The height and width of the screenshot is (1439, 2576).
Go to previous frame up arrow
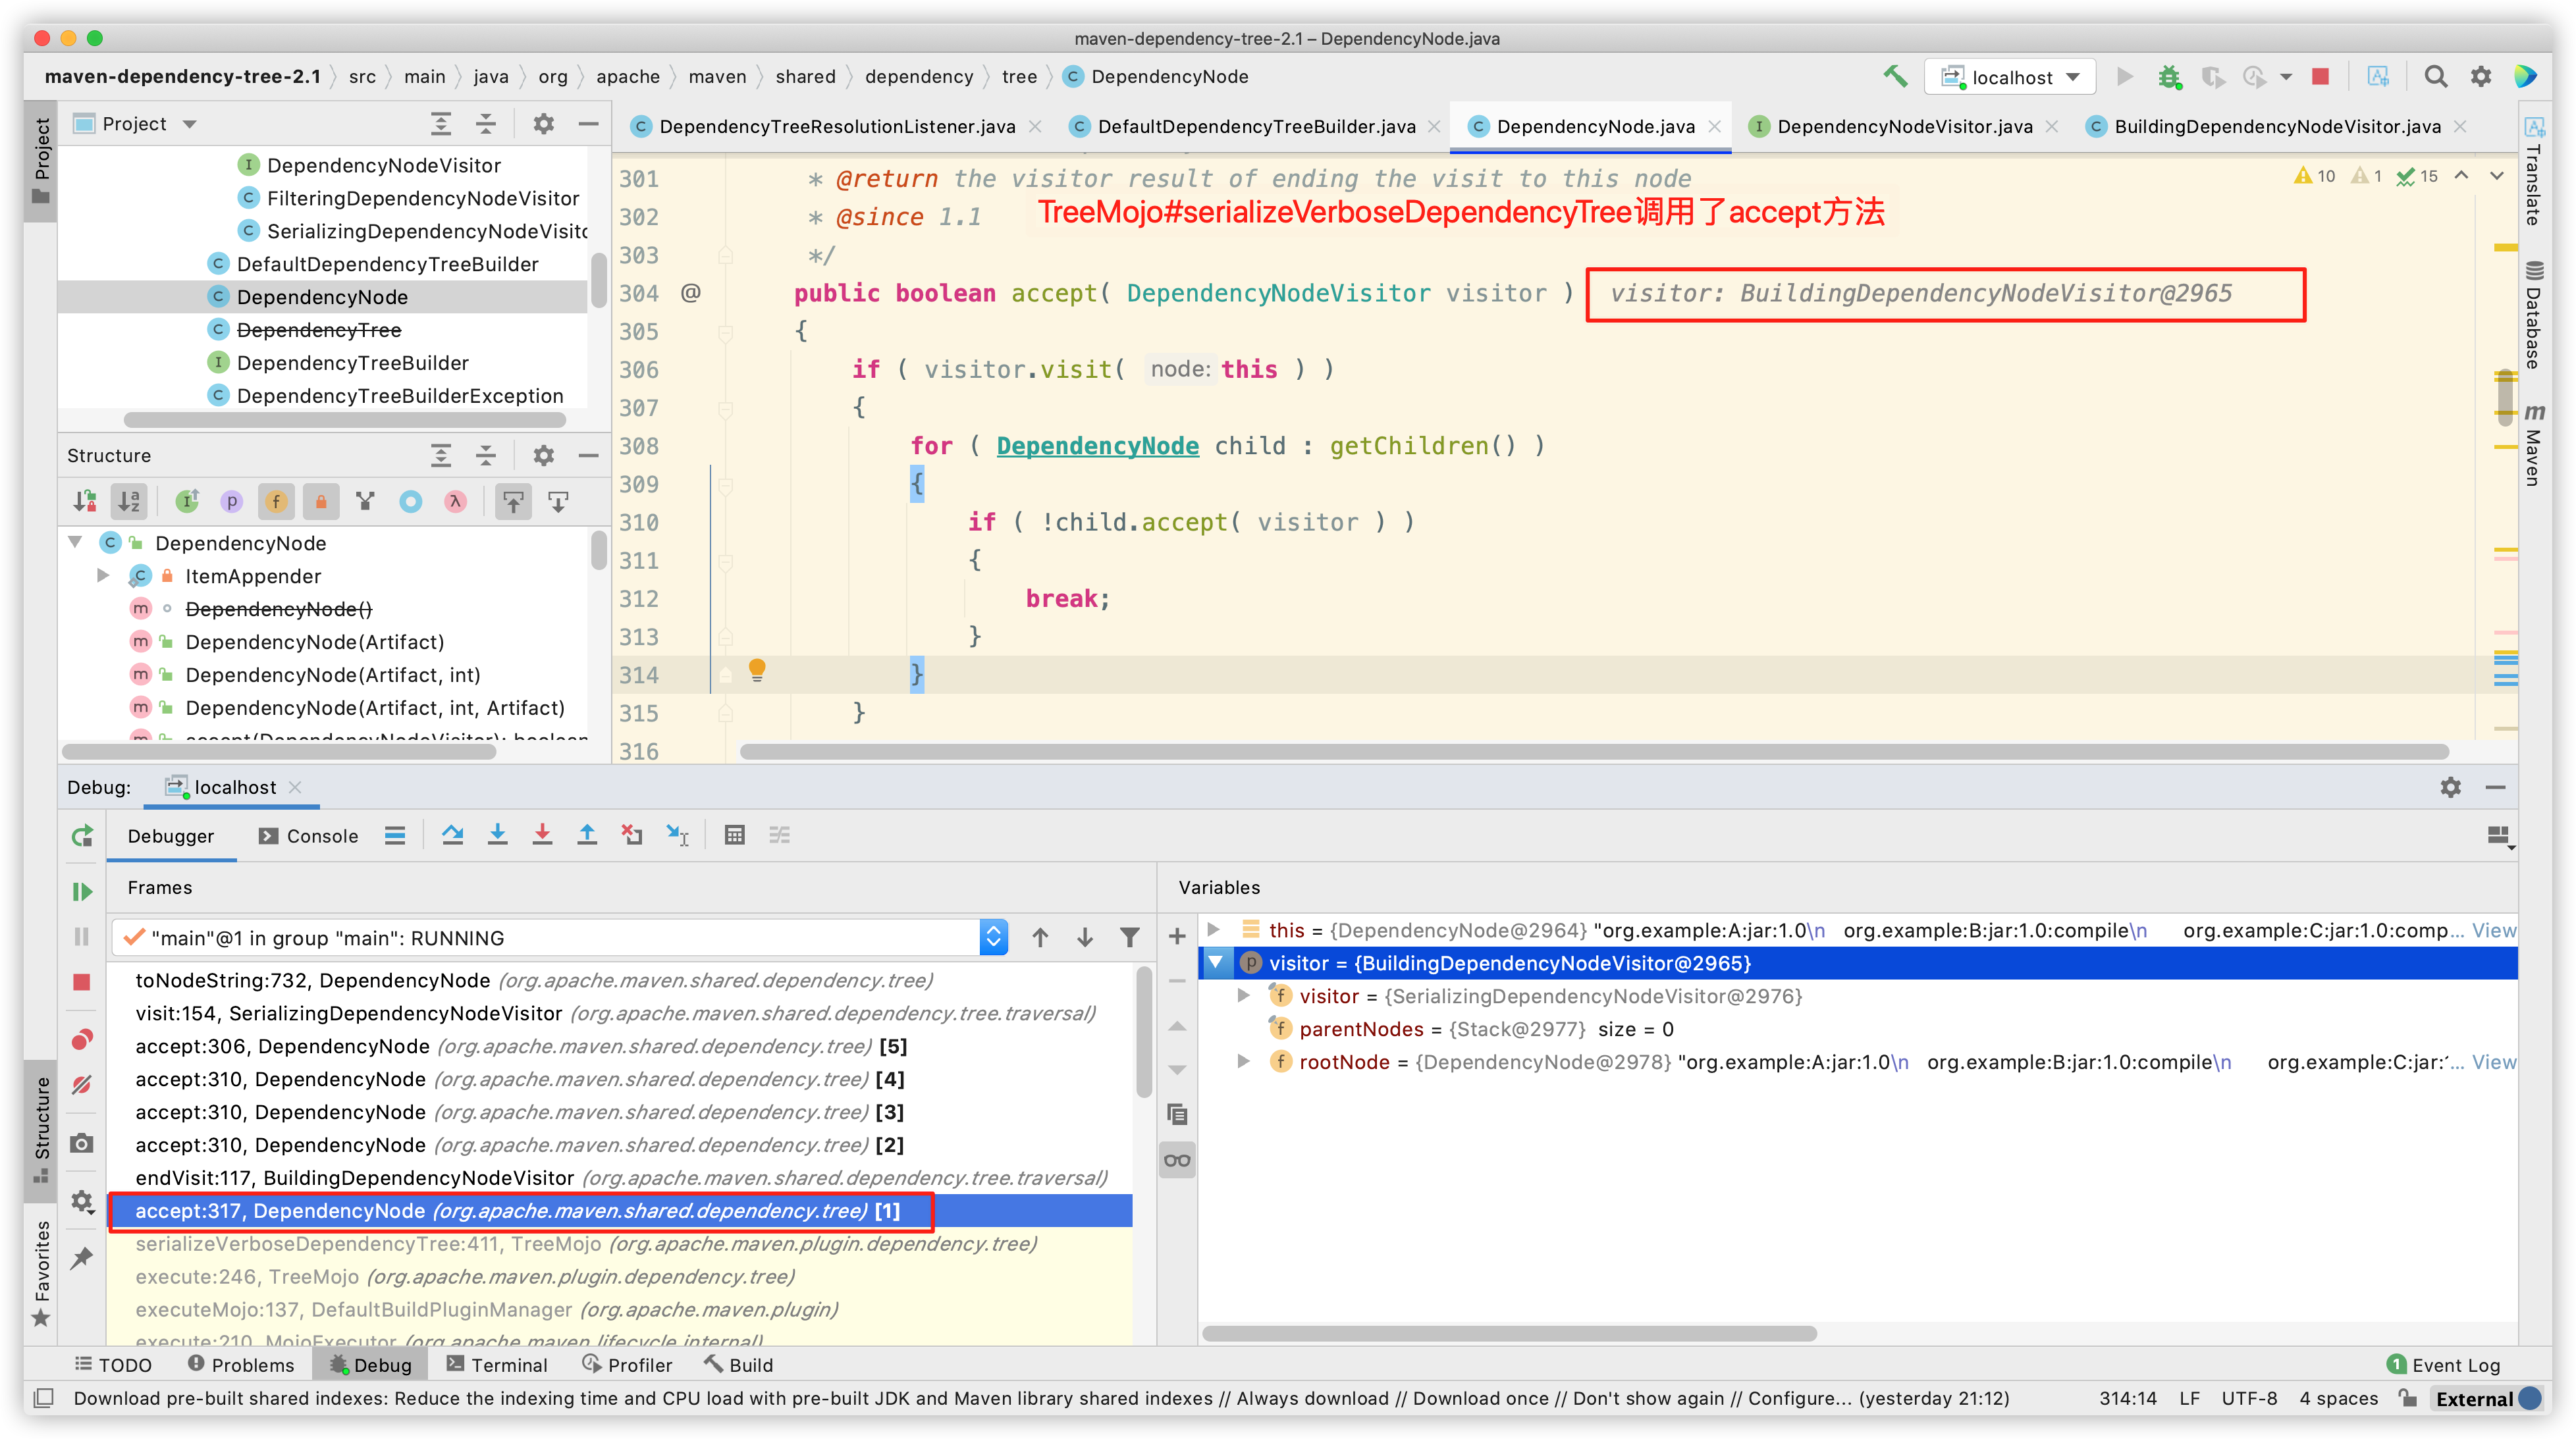pyautogui.click(x=1040, y=937)
